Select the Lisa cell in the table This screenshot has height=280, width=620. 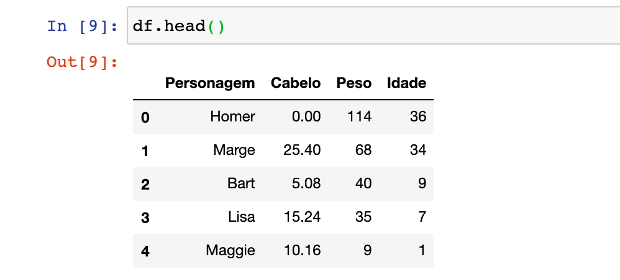(240, 217)
